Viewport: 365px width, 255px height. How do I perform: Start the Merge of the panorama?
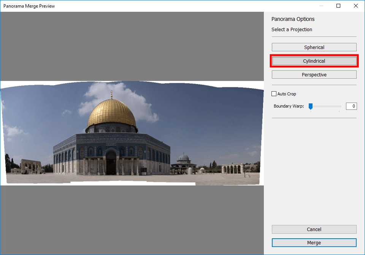(314, 243)
